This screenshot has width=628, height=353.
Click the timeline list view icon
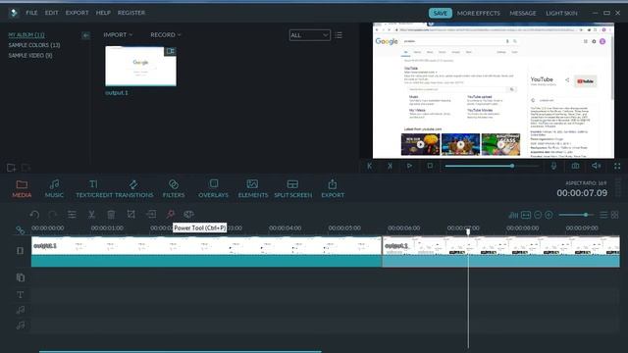tap(603, 215)
